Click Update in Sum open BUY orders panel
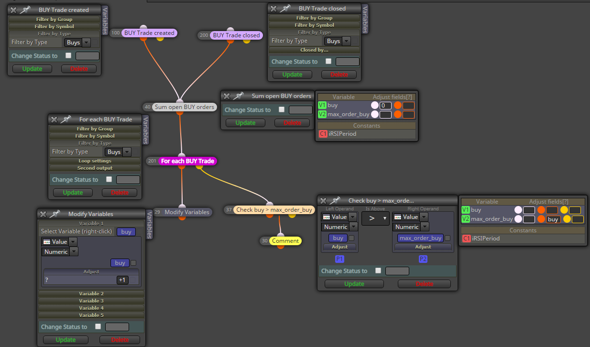The height and width of the screenshot is (347, 590). (245, 123)
